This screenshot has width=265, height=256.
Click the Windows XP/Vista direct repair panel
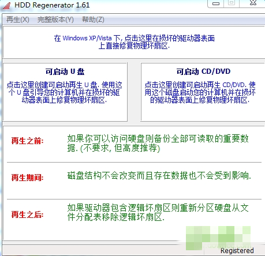pos(134,42)
